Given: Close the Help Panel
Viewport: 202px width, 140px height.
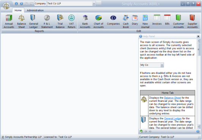Looking at the screenshot, I should click(198, 36).
